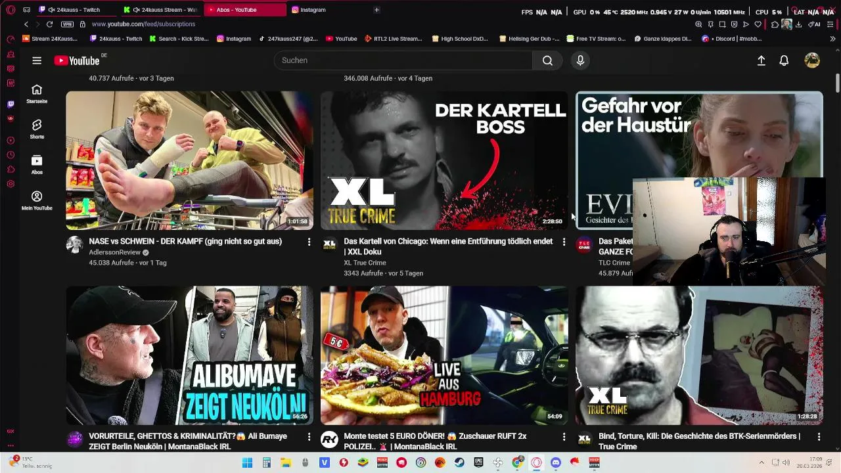Select the Abos - YouTube tab

(244, 10)
